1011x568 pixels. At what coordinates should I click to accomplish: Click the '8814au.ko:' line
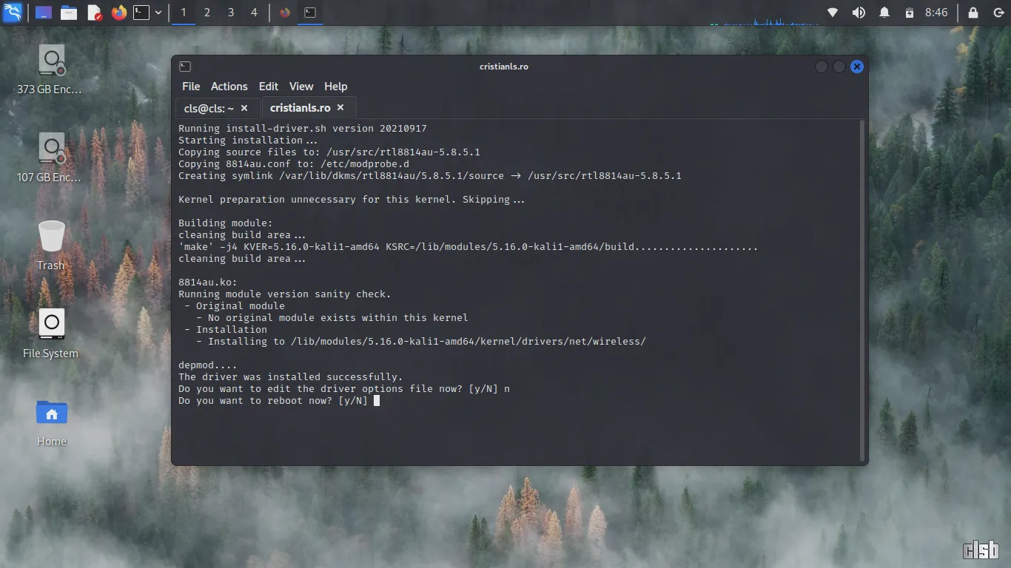pos(208,283)
